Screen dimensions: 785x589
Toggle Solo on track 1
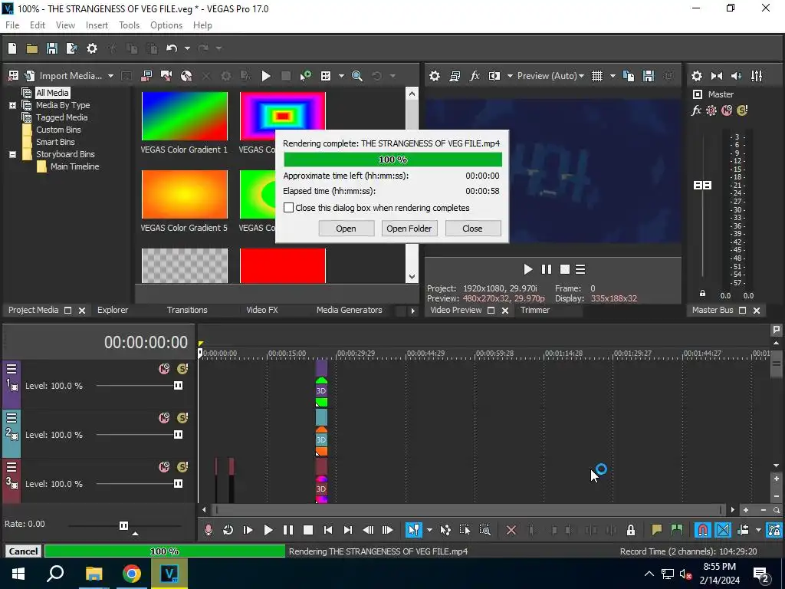182,369
